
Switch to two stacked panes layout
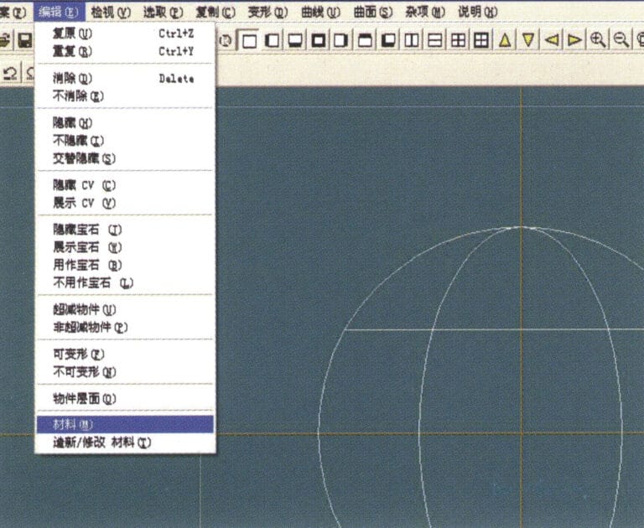coord(434,40)
